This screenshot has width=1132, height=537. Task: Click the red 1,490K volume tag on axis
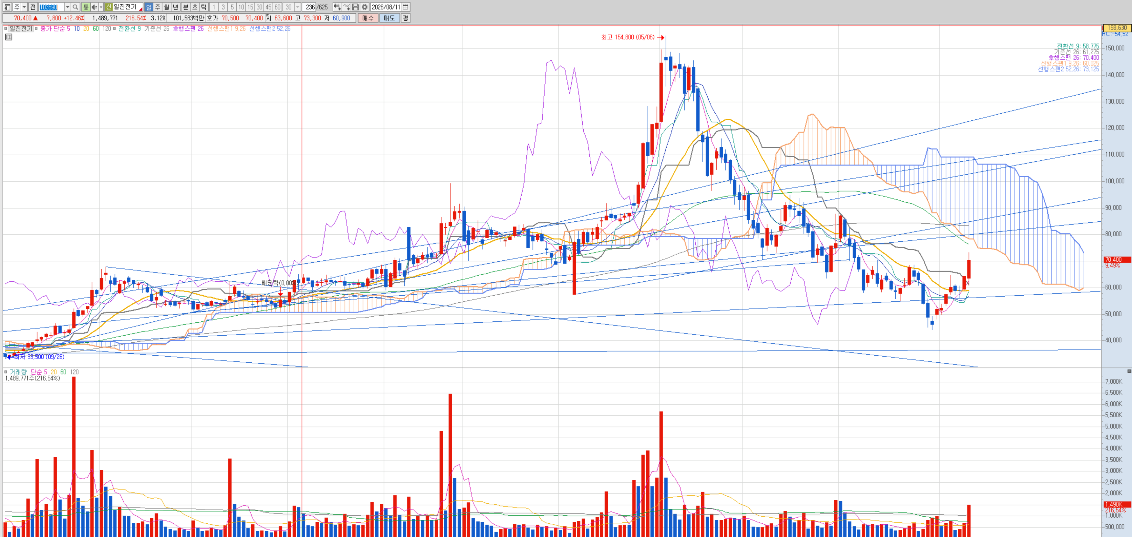click(x=1117, y=505)
